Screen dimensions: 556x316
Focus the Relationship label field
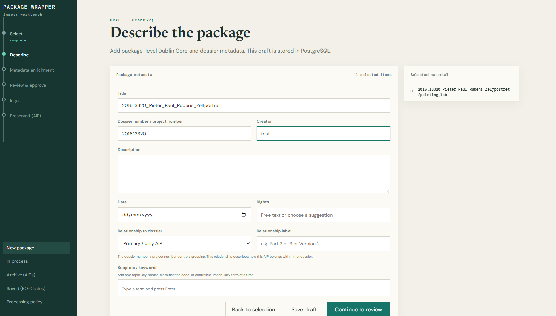pos(323,244)
